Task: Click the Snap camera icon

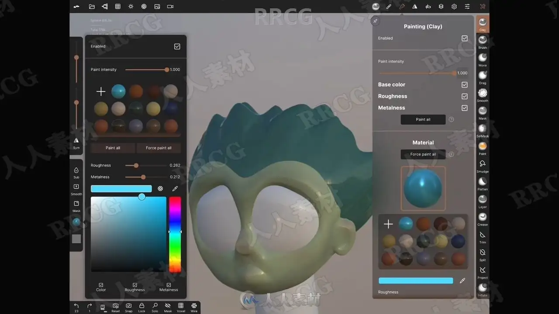Action: tap(128, 307)
